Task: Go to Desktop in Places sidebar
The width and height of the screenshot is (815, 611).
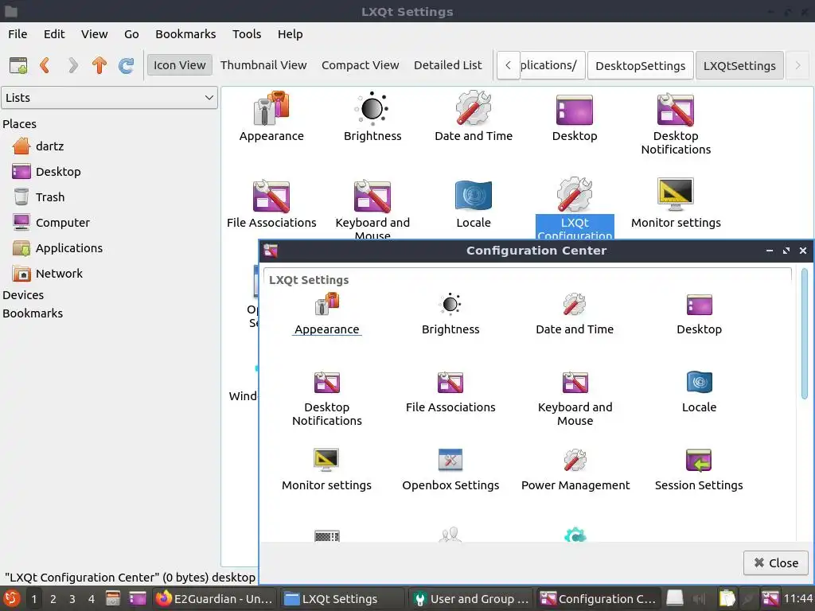Action: point(47,172)
